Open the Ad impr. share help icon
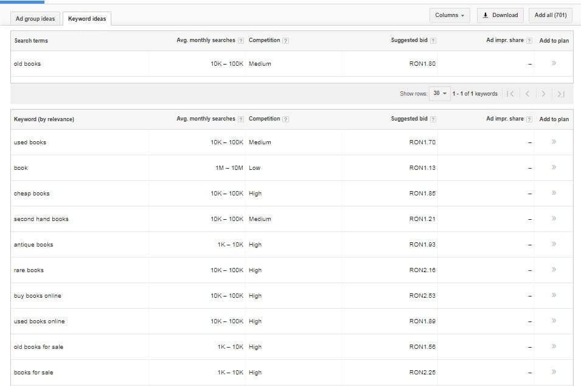 point(530,40)
